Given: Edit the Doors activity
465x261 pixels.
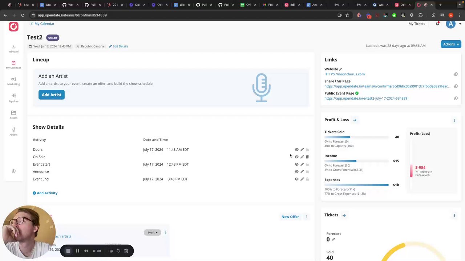Looking at the screenshot, I should 302,149.
